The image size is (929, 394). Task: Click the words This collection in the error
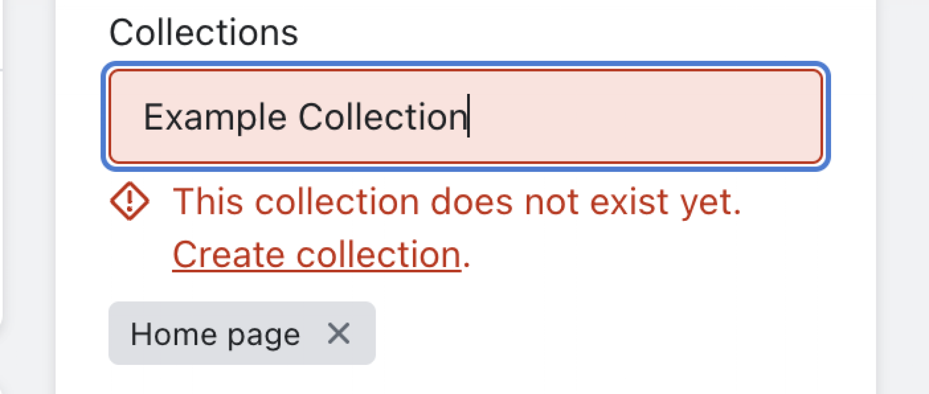click(296, 202)
